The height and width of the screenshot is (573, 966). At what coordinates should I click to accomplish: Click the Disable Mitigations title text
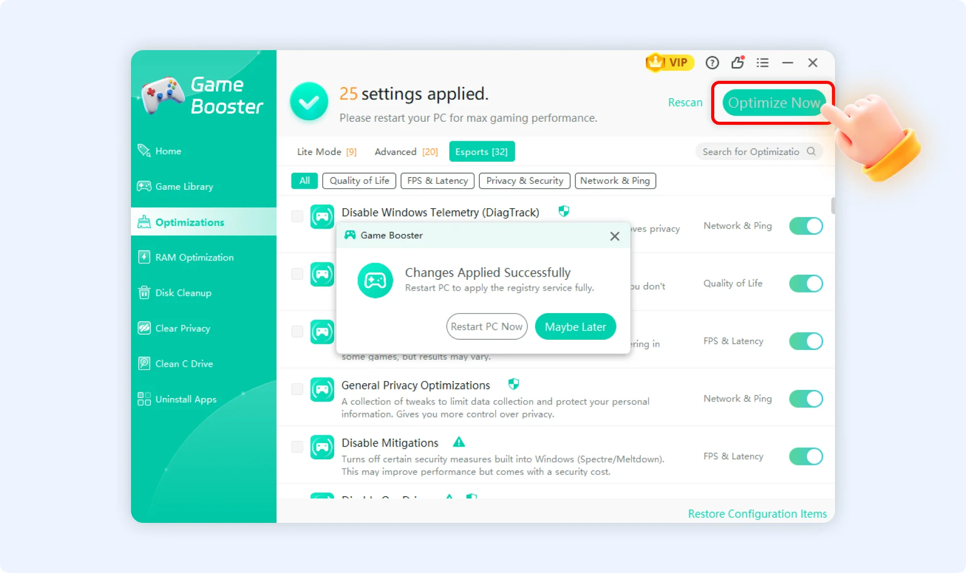390,443
